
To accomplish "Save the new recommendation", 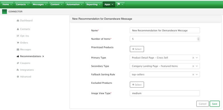I will [x=215, y=104].
